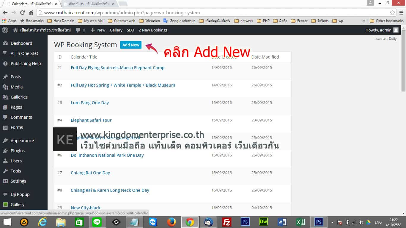The width and height of the screenshot is (406, 228).
Task: Open the comments bubble icon in admin bar
Action: 80,30
